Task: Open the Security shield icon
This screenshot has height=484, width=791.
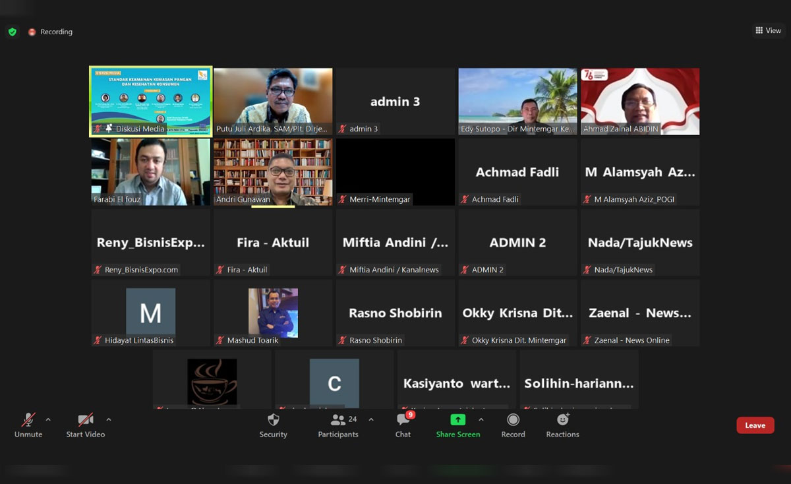Action: [273, 420]
